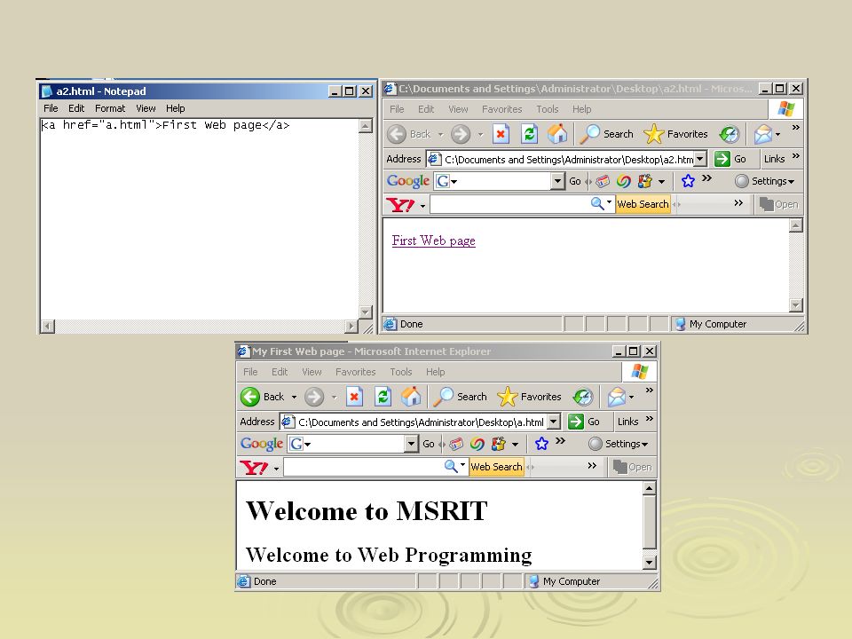This screenshot has height=639, width=852.
Task: Open the Address bar dropdown in the a2.html browser
Action: (700, 159)
